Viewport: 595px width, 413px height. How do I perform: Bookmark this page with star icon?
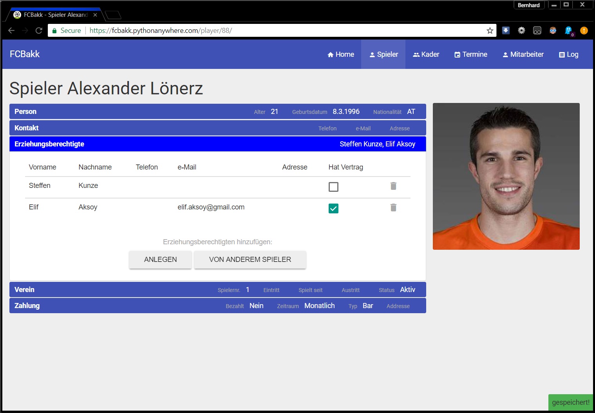(490, 31)
